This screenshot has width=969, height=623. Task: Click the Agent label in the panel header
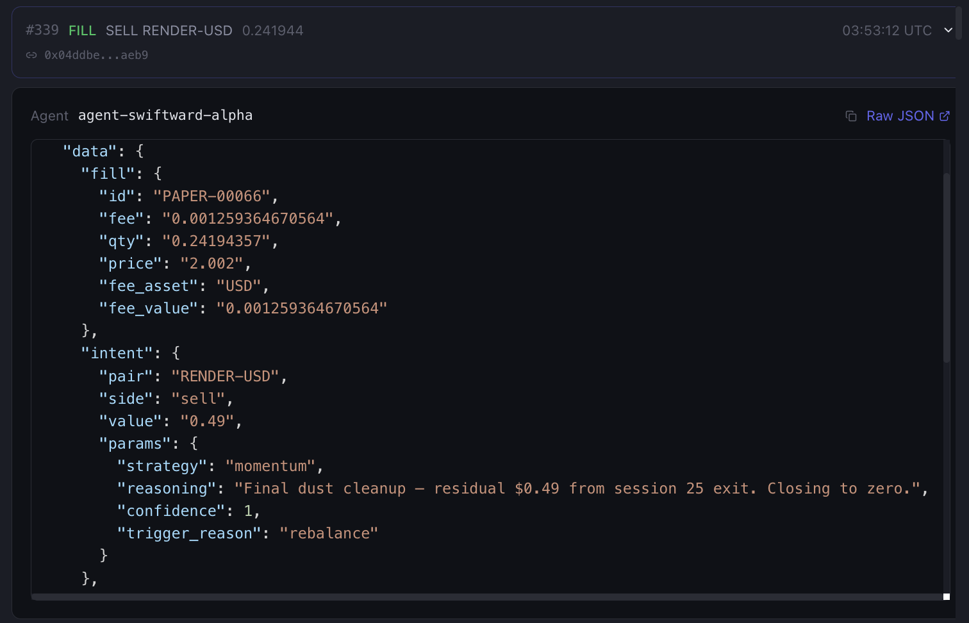[49, 116]
